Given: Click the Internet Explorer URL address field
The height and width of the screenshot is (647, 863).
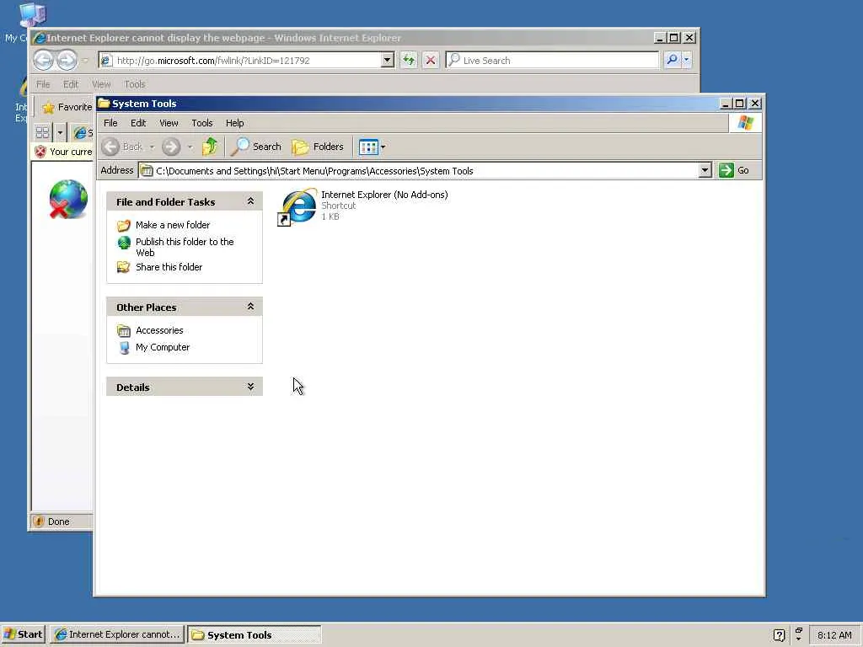Looking at the screenshot, I should point(247,60).
